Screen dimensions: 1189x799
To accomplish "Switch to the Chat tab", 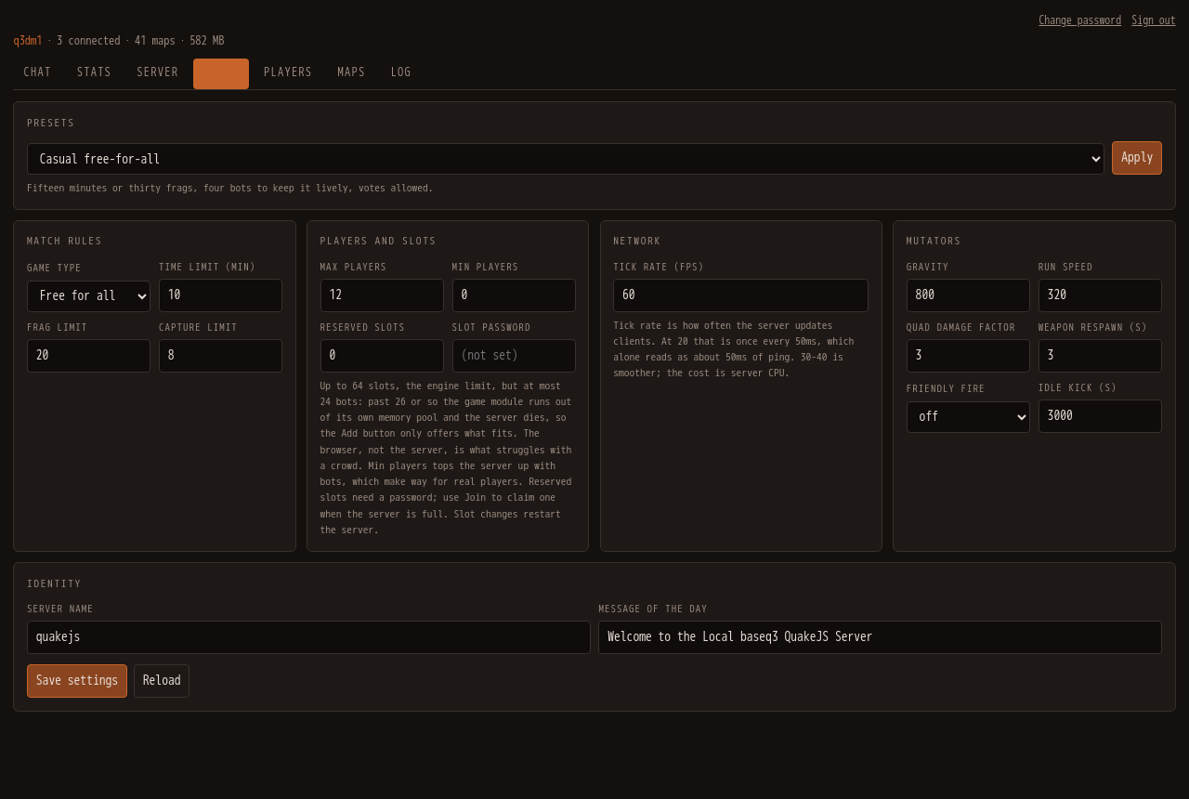I will 37,72.
